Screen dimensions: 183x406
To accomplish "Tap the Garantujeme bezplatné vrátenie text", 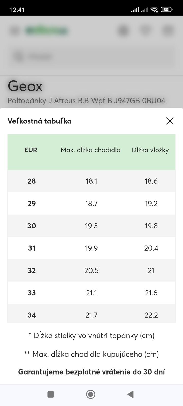I will pyautogui.click(x=91, y=372).
